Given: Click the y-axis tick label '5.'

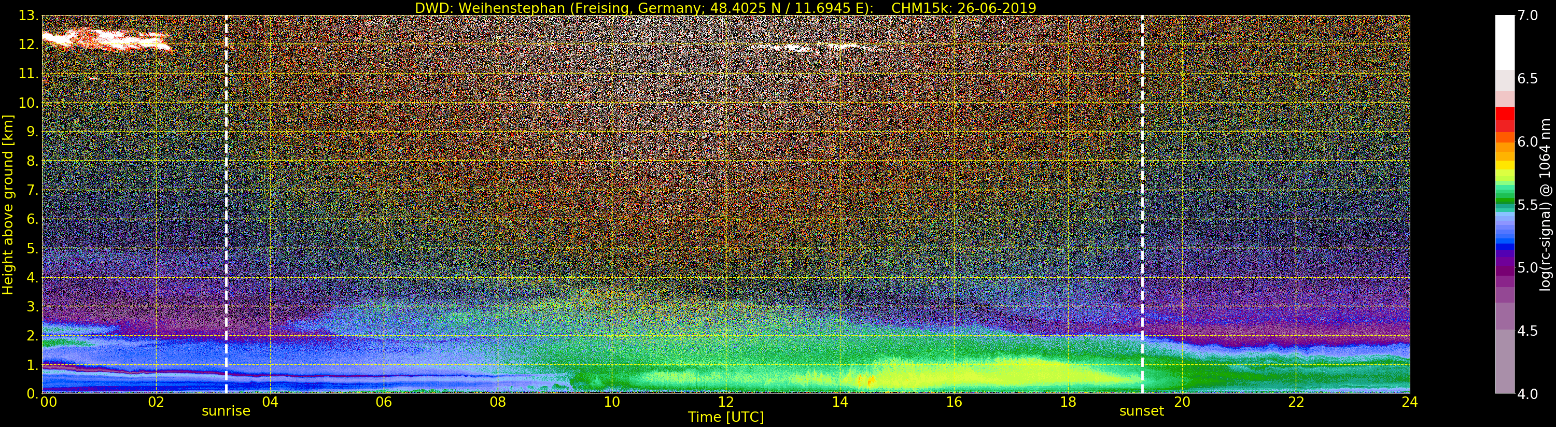Looking at the screenshot, I should (x=33, y=248).
